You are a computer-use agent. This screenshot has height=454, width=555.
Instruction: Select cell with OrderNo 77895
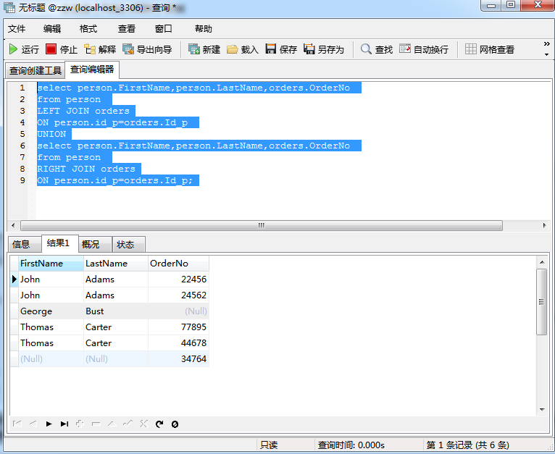click(178, 327)
